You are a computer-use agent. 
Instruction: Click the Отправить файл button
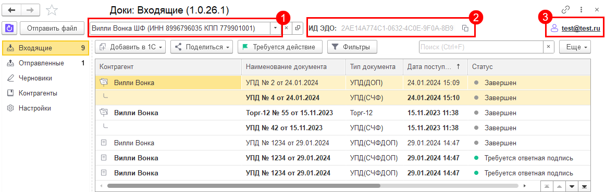(52, 28)
